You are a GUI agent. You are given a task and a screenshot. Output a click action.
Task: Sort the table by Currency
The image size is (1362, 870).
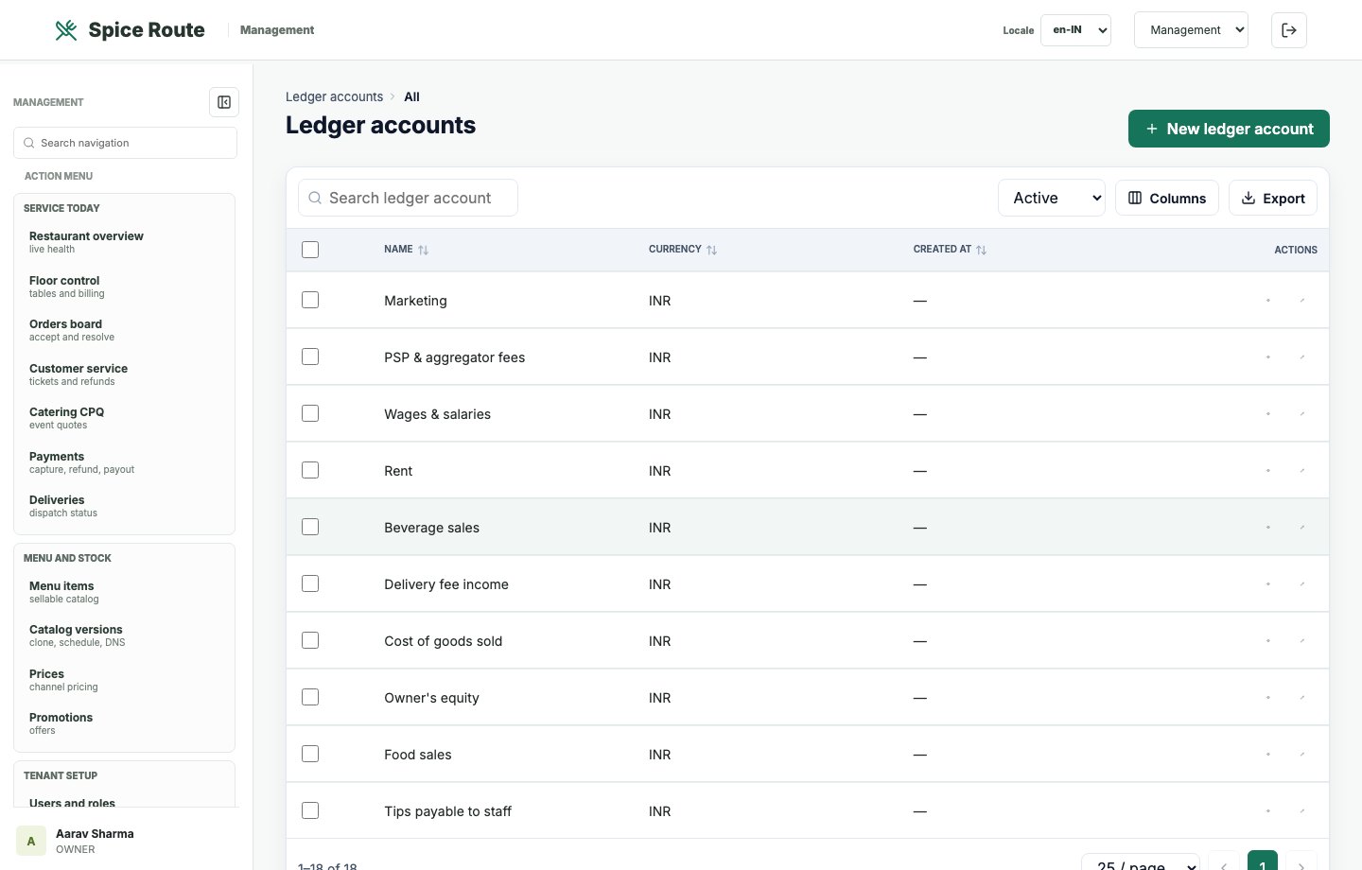tap(683, 250)
